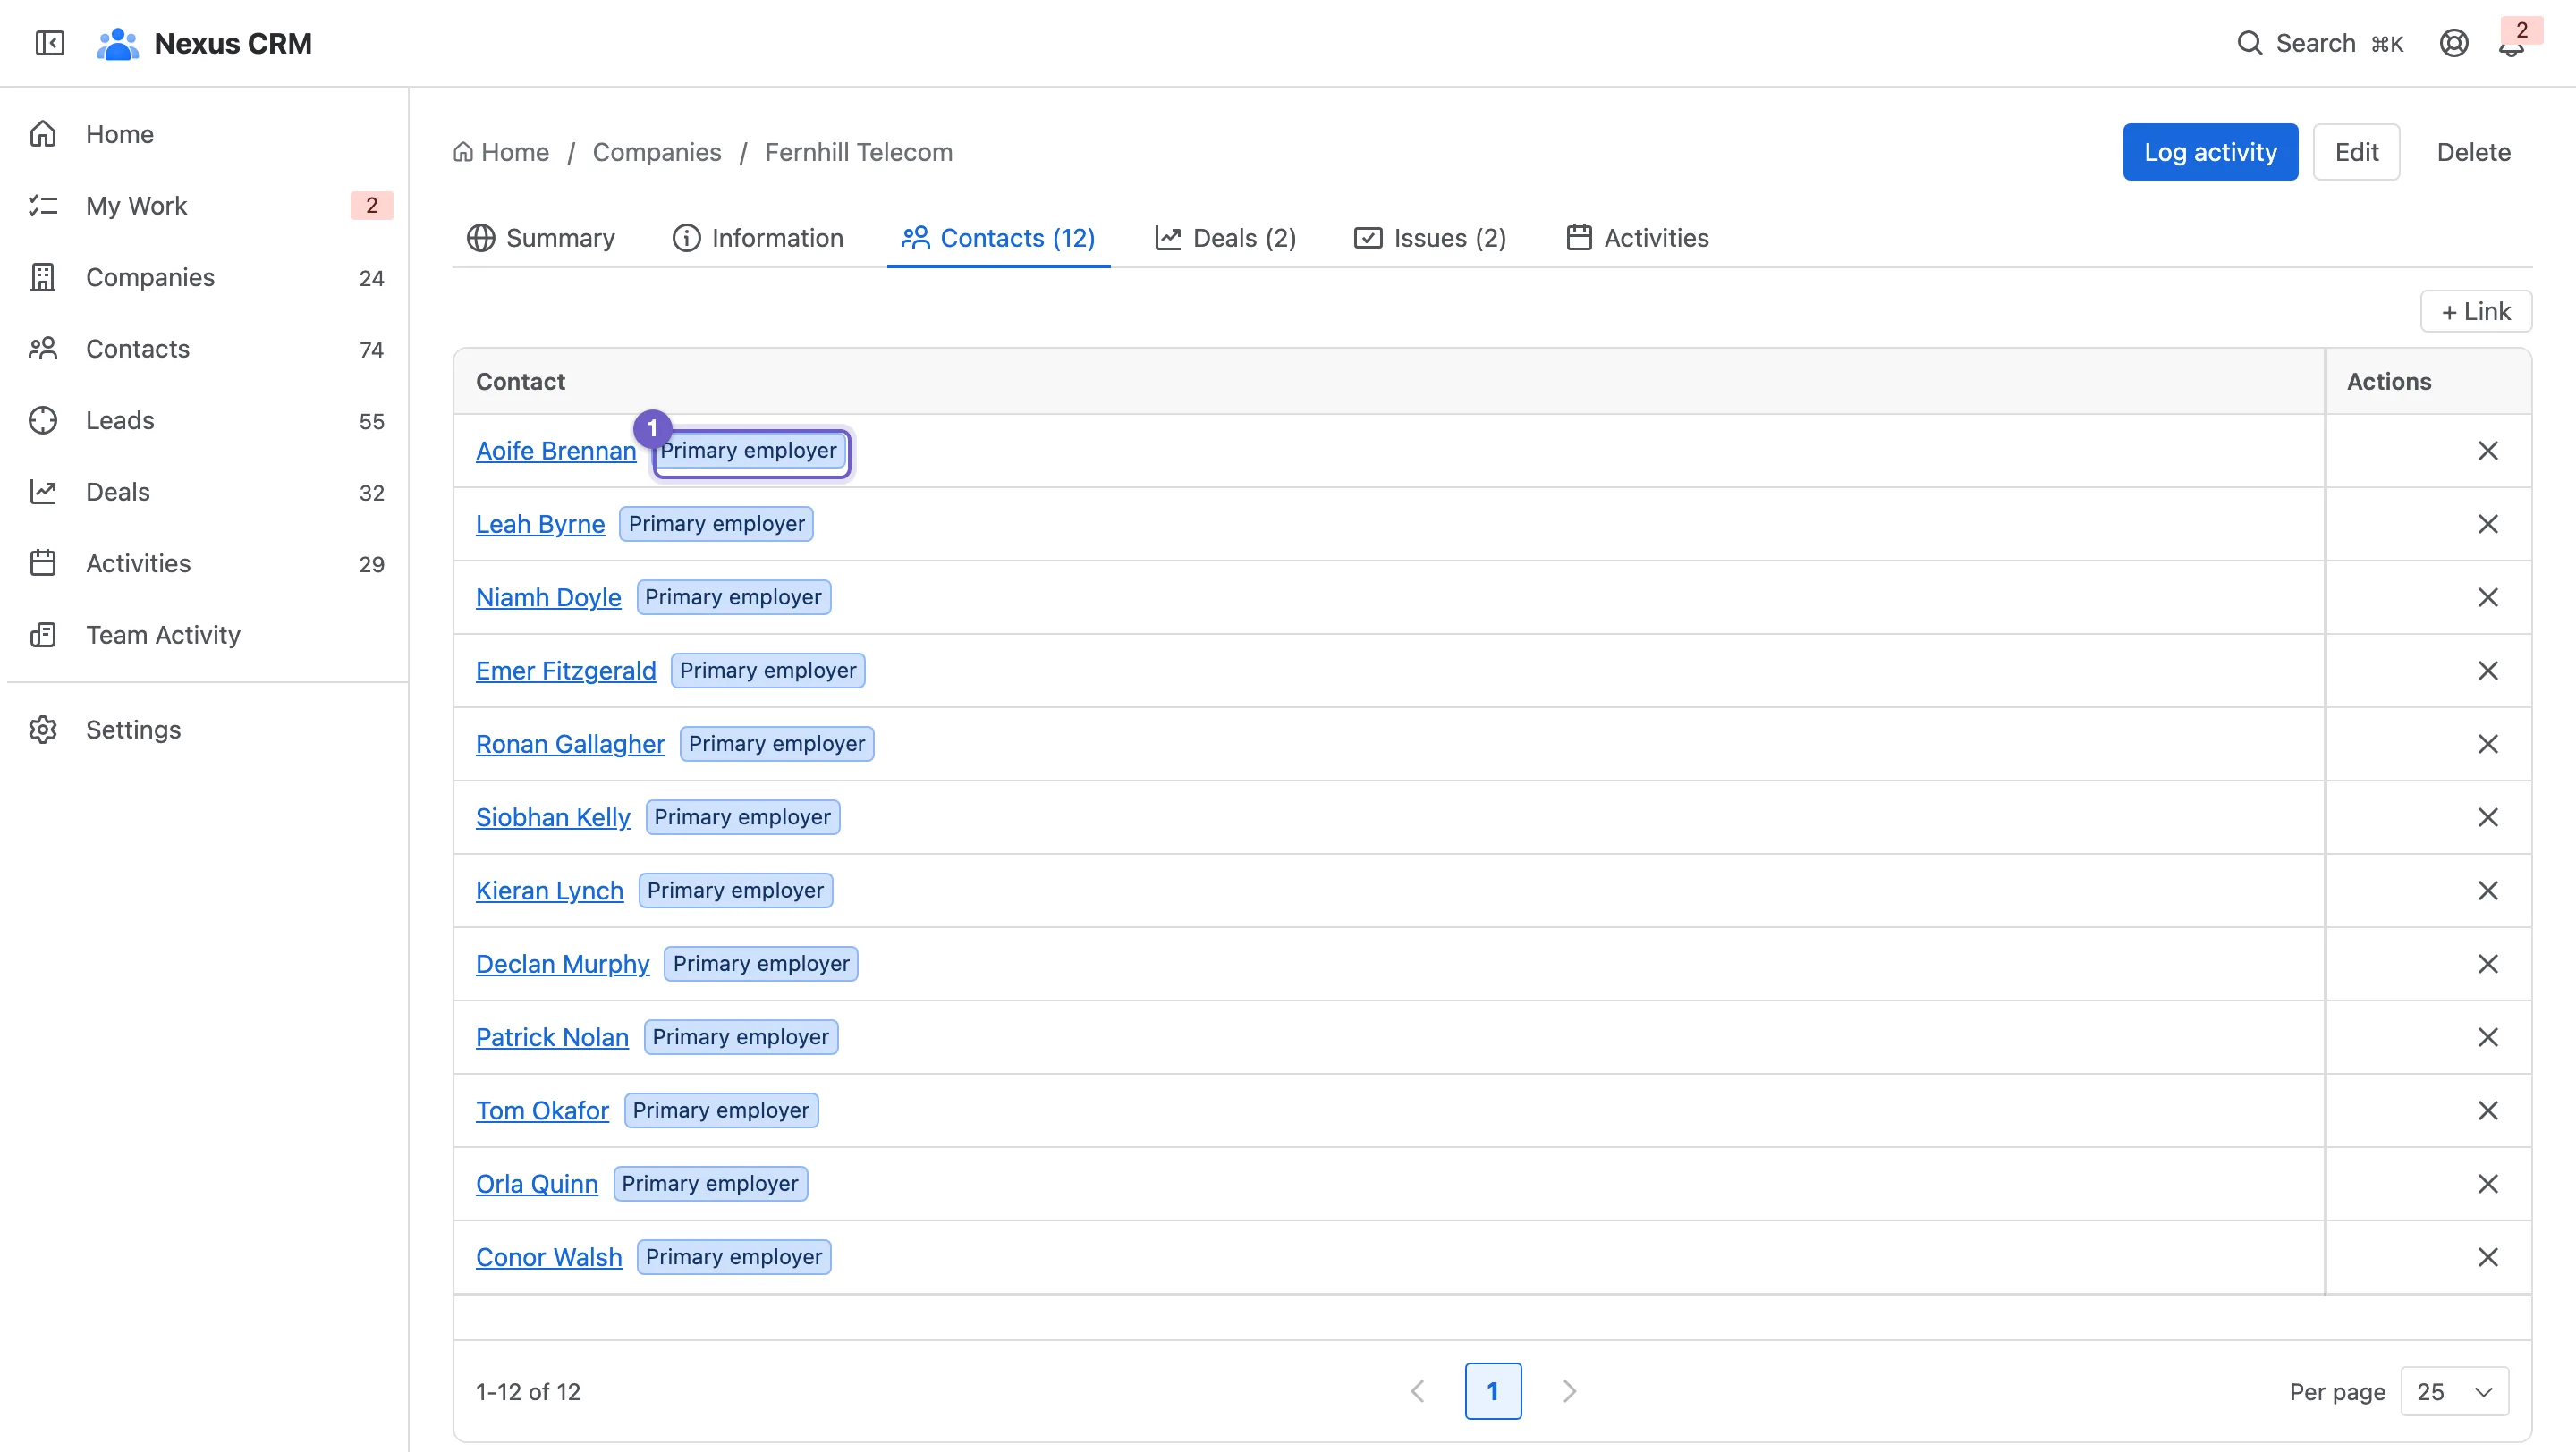Remove Emer Fitzgerald with the X icon

(x=2488, y=671)
